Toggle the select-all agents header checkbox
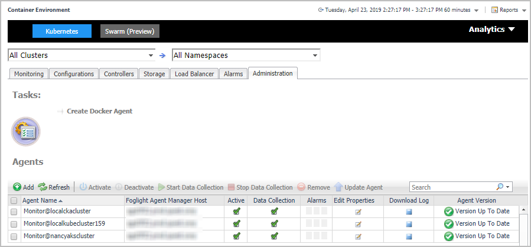This screenshot has height=247, width=531. [14, 201]
